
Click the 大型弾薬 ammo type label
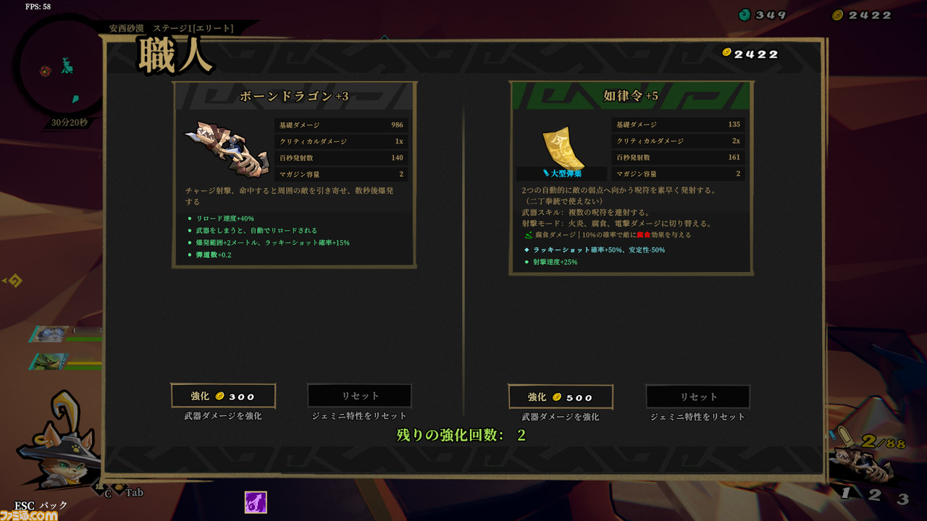pos(562,173)
